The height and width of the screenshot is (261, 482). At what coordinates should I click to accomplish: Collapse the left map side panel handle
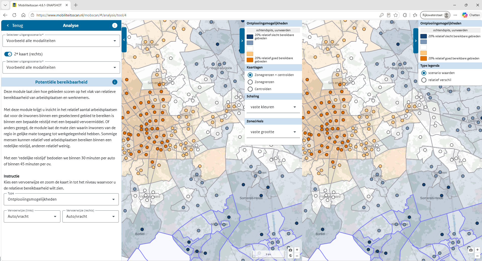click(x=124, y=40)
